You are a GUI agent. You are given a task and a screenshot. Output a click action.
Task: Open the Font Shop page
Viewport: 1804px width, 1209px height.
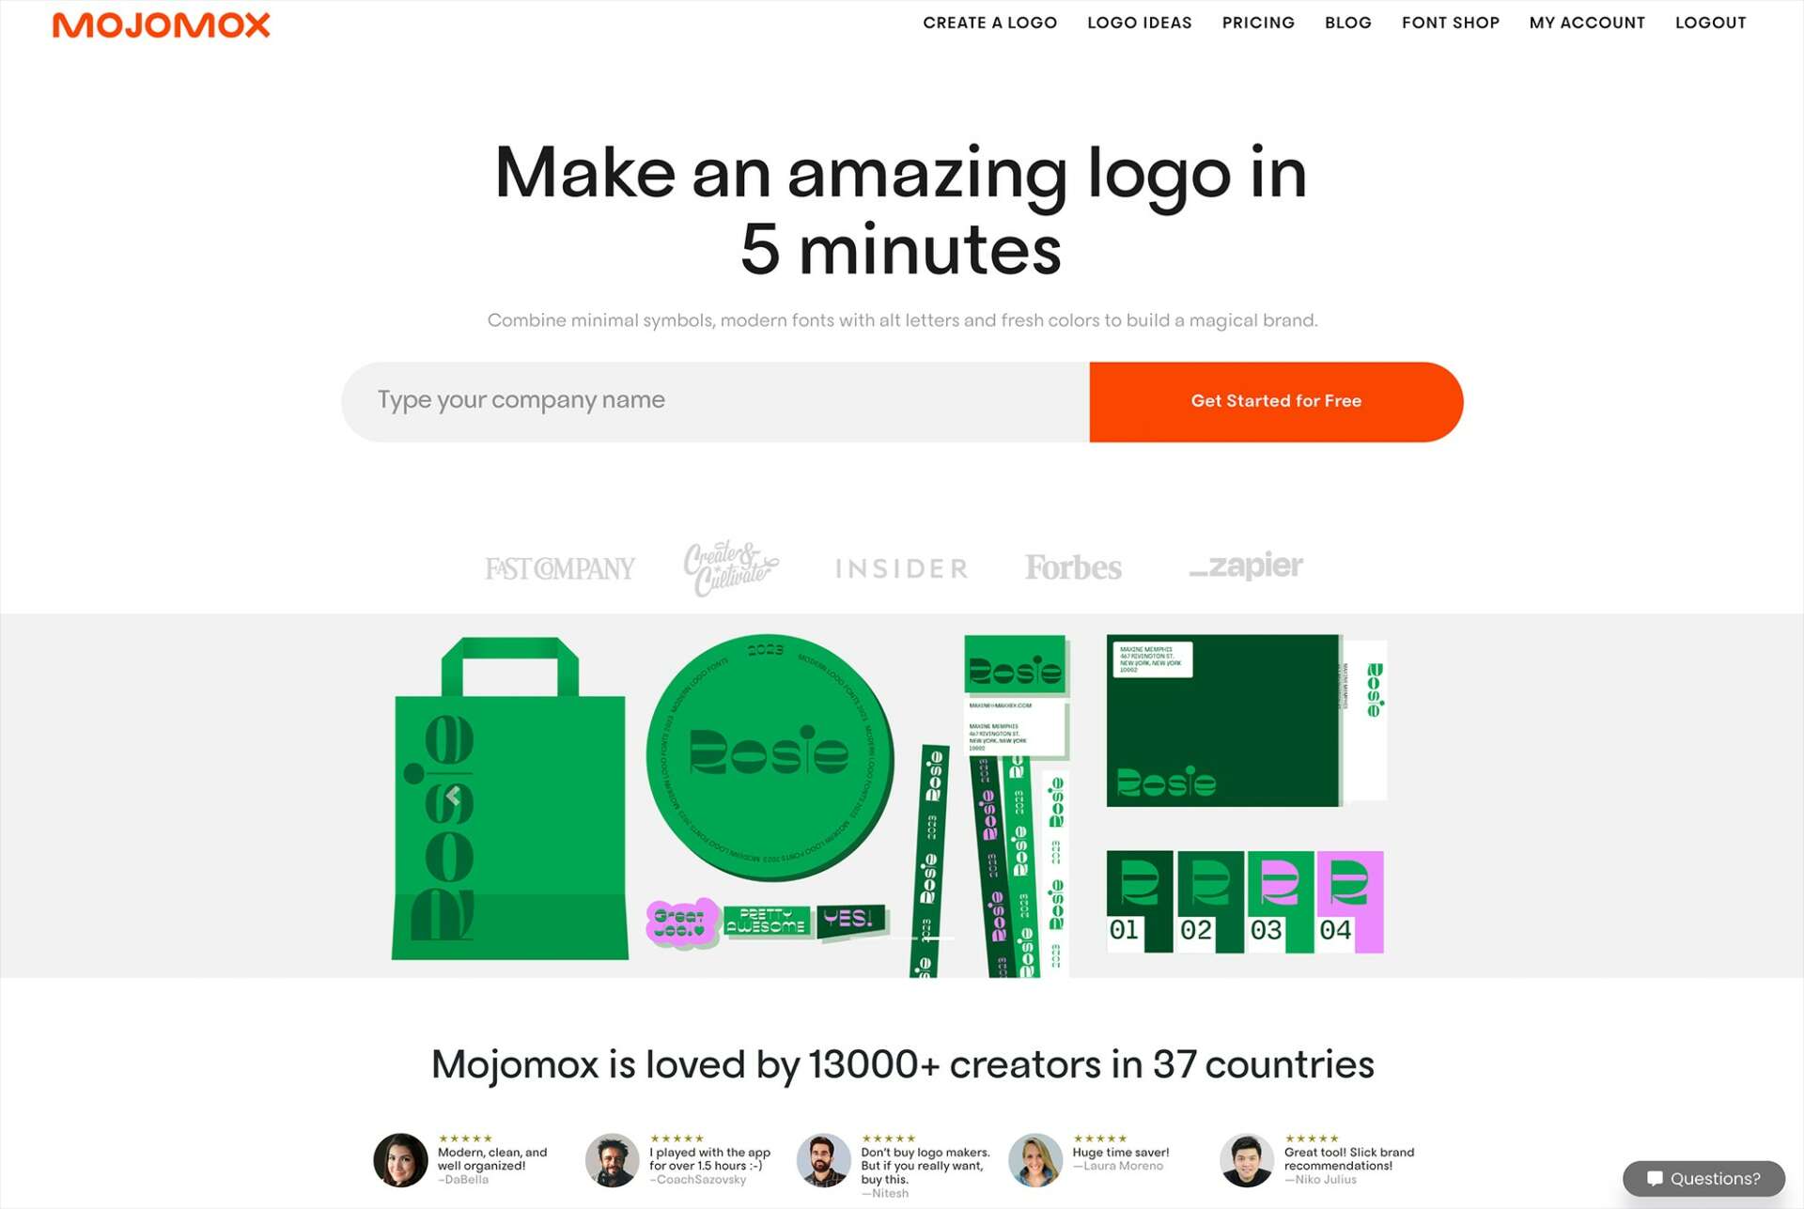pyautogui.click(x=1450, y=23)
